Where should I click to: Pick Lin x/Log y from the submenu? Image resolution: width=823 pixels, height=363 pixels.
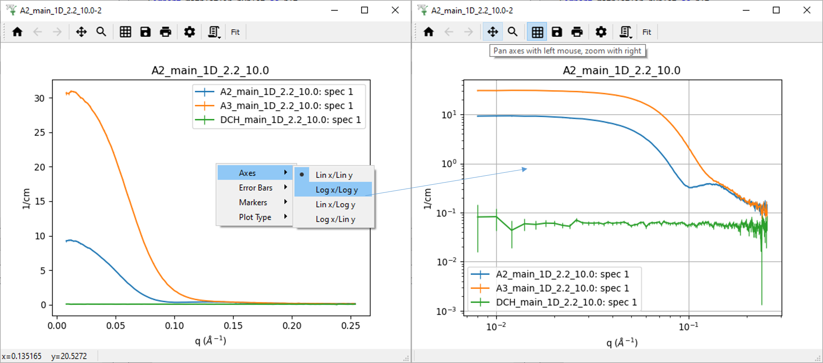click(335, 204)
